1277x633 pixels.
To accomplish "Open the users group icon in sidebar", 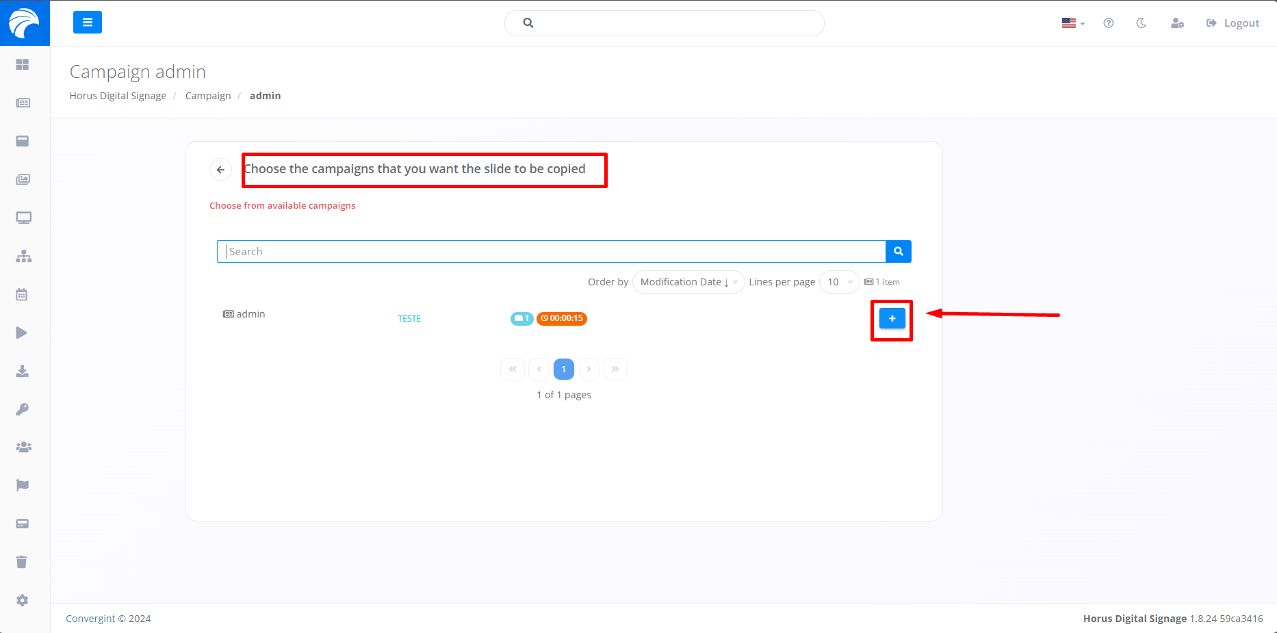I will tap(23, 447).
